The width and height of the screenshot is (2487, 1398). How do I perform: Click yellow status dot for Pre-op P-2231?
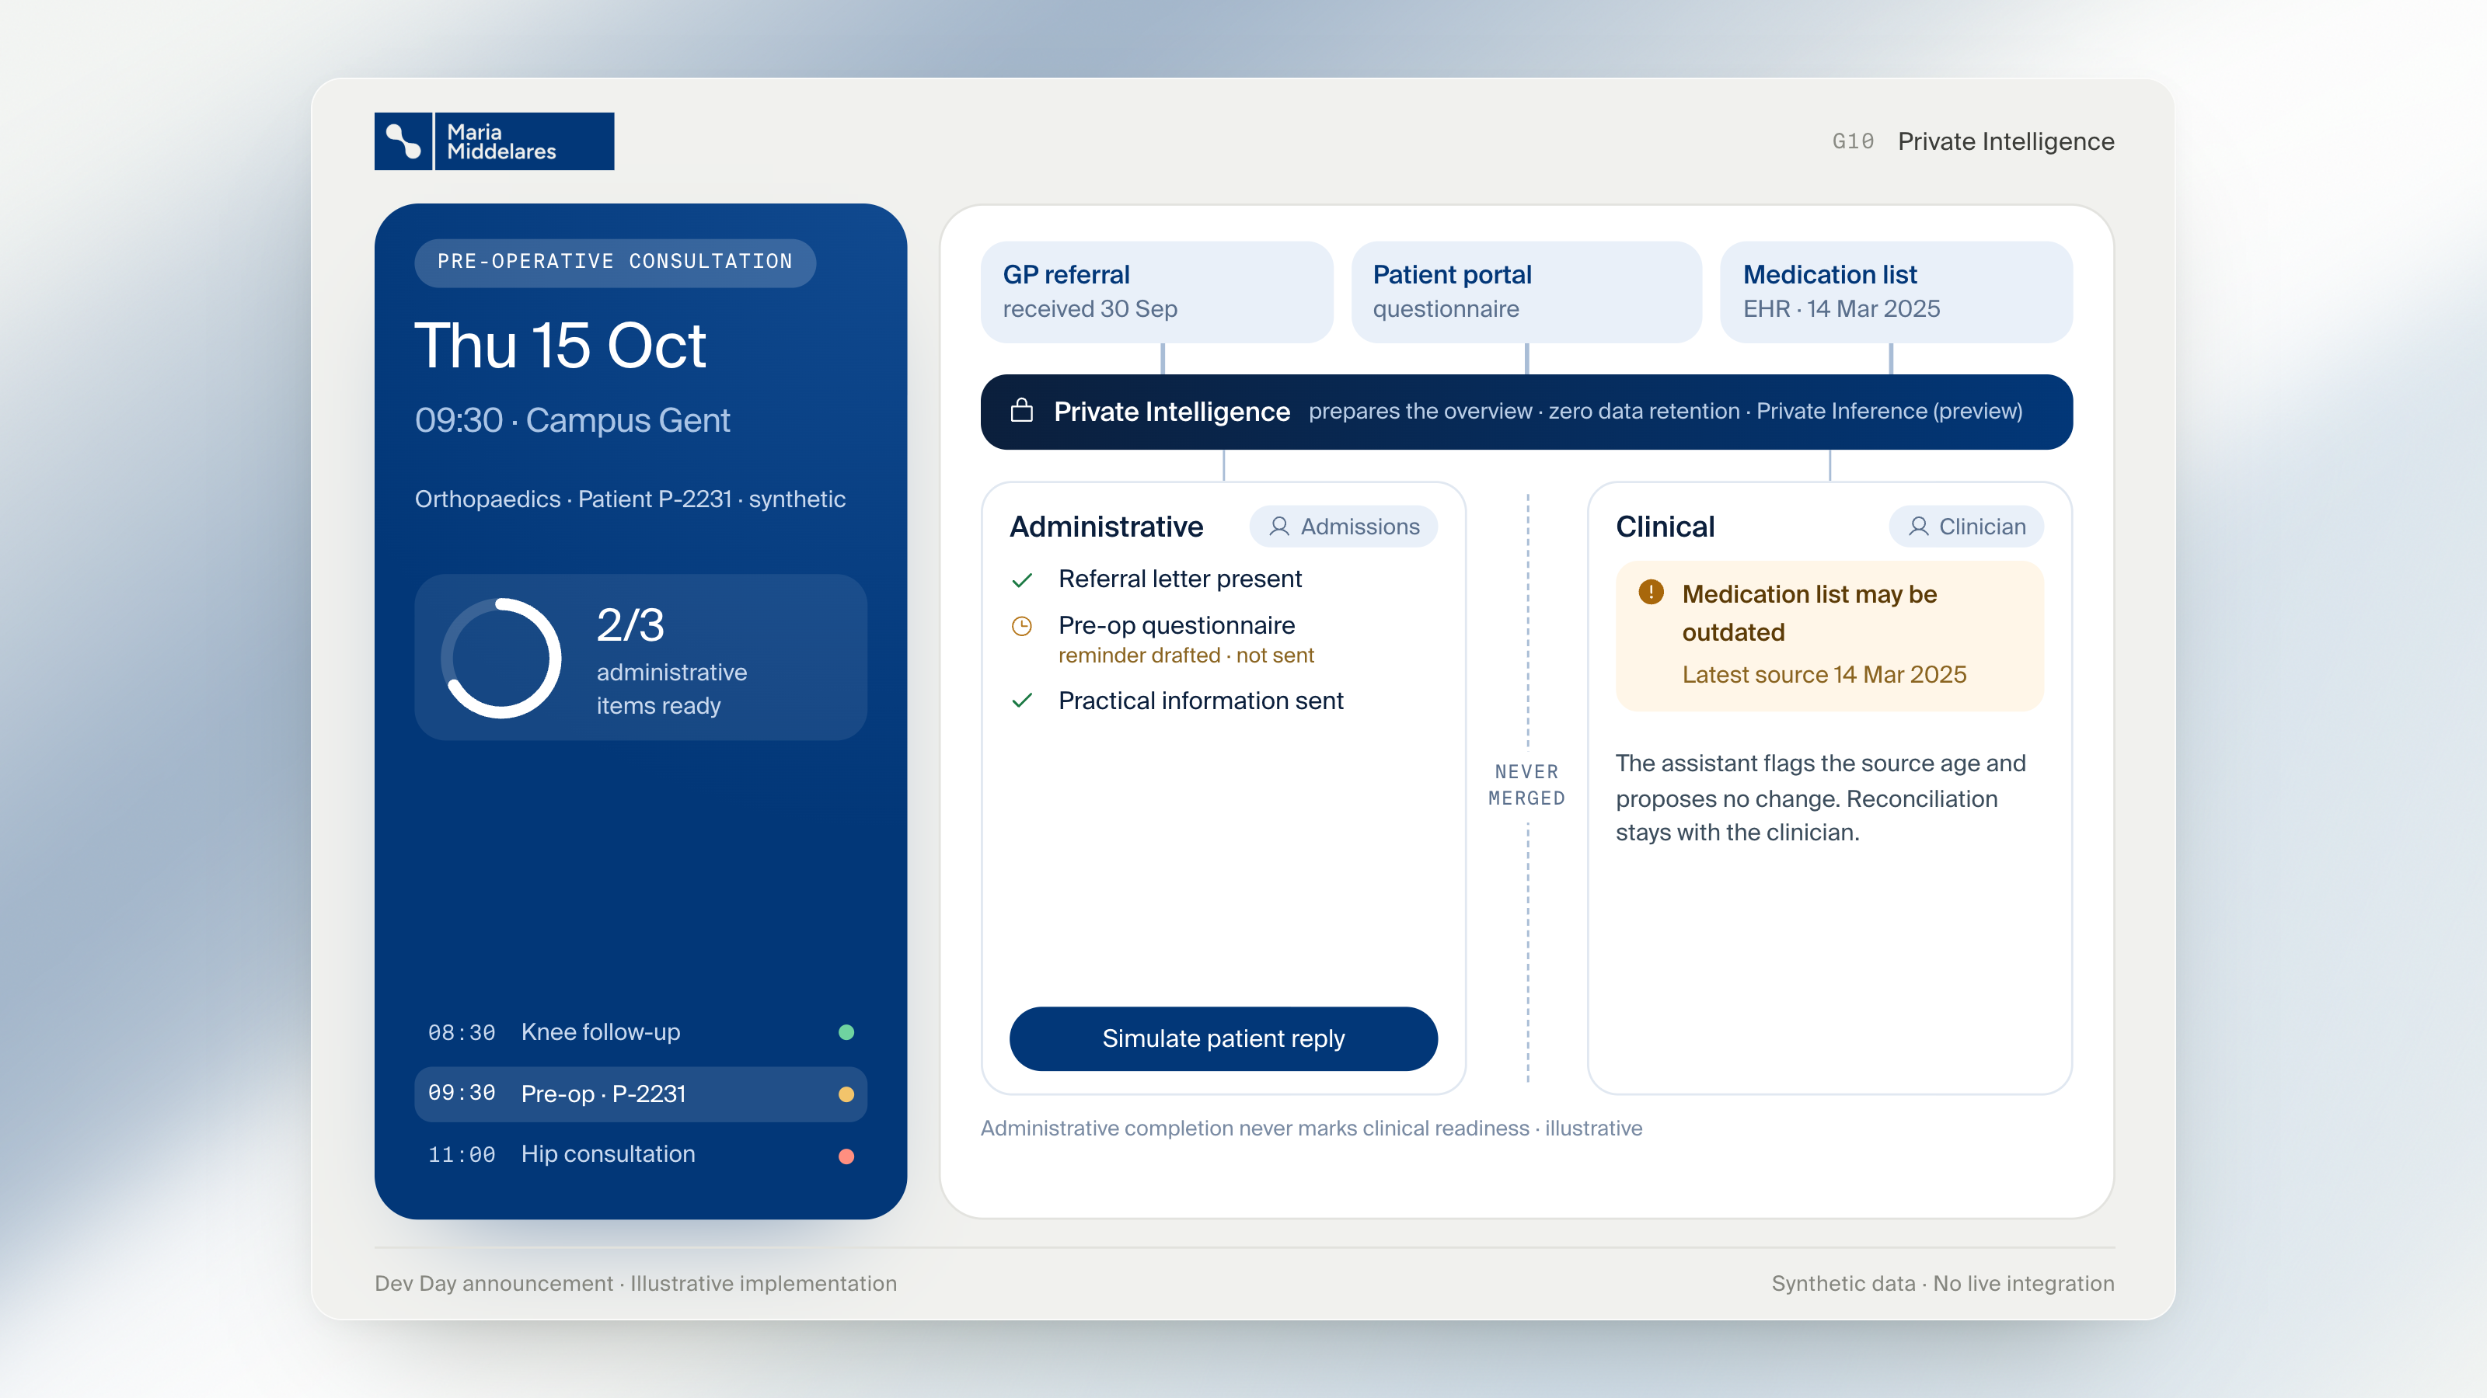pos(846,1094)
